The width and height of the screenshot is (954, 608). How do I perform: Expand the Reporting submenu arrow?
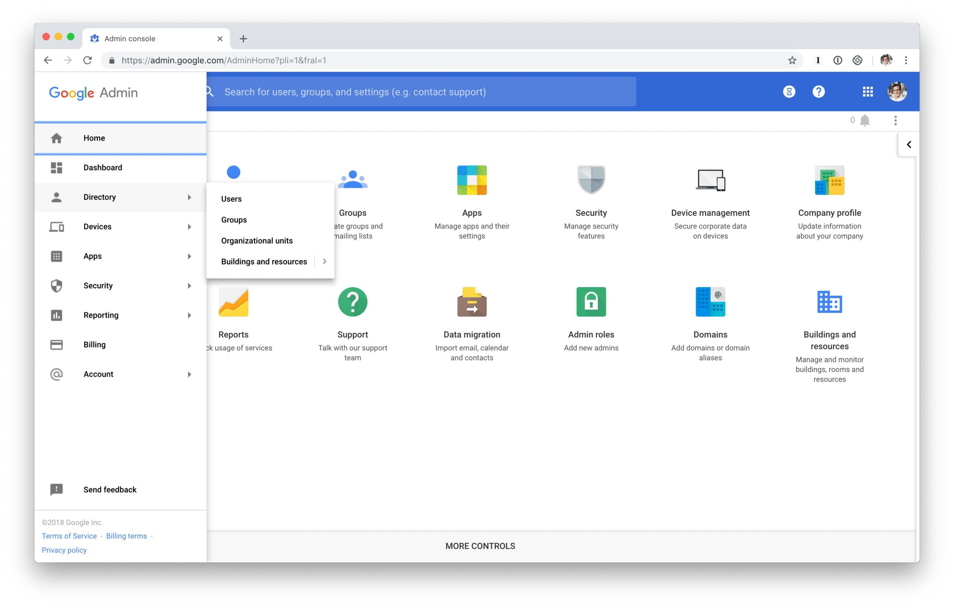click(x=189, y=315)
